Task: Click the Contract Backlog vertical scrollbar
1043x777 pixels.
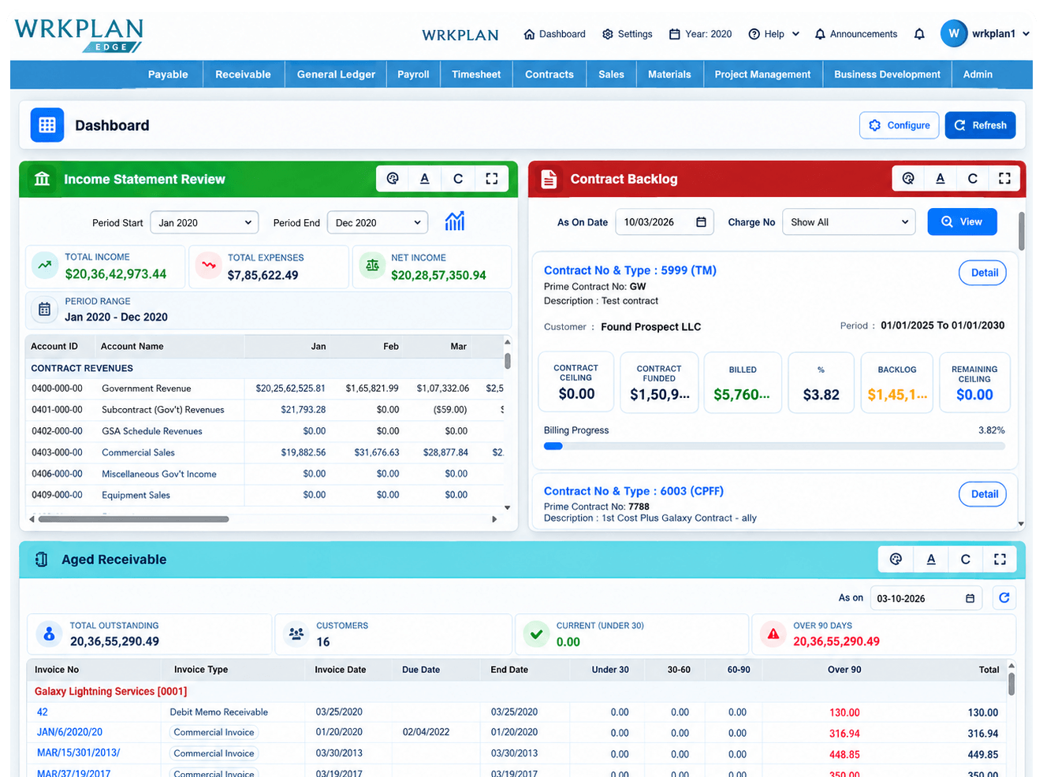Action: click(1022, 232)
